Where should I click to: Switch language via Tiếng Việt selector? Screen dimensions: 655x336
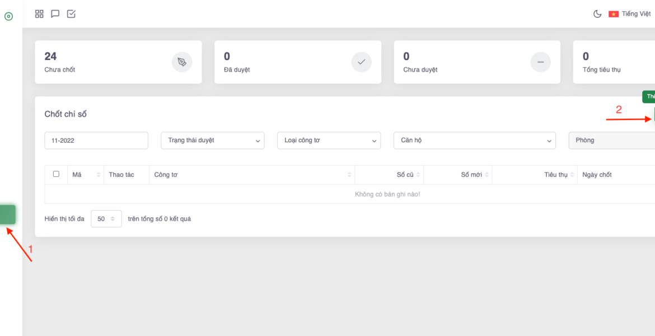[x=630, y=14]
